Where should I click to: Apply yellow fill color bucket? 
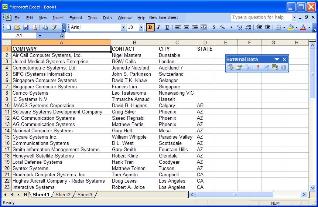tap(291, 27)
